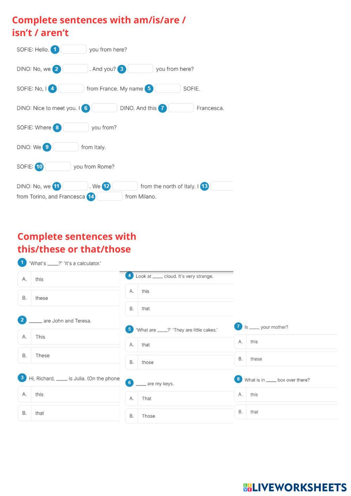Click blank 8 after 'Where'

76,127
